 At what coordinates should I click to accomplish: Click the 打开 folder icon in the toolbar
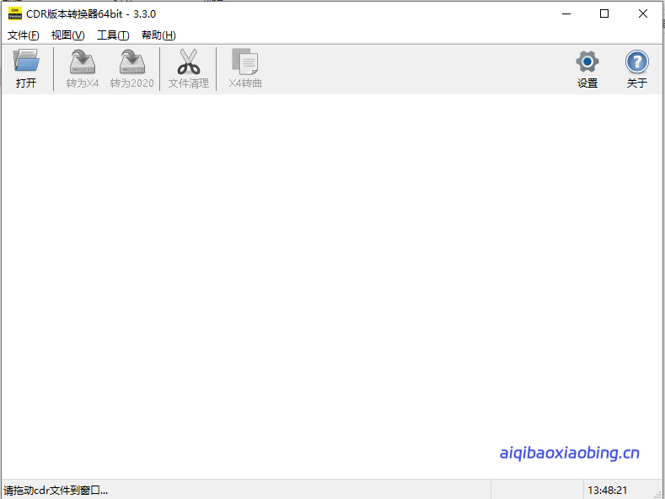(26, 62)
